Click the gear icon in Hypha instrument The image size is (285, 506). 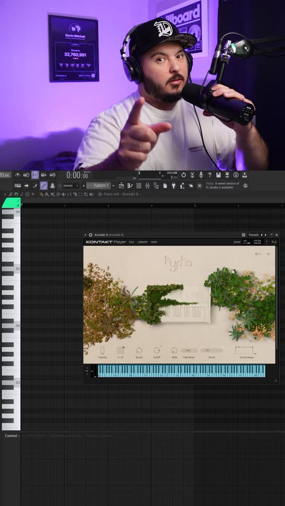coord(268,254)
